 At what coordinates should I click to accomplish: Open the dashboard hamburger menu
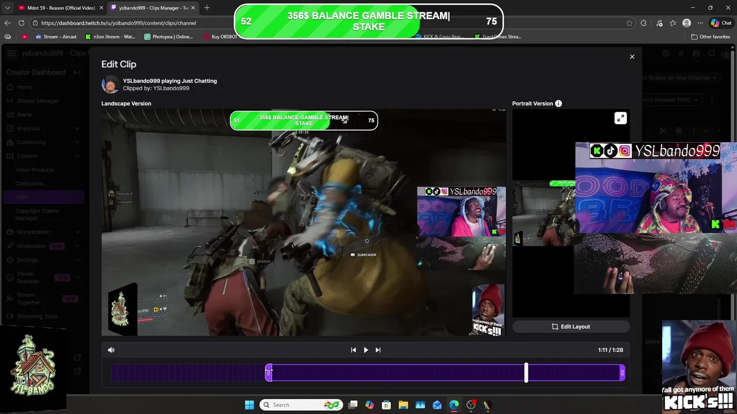coord(11,53)
